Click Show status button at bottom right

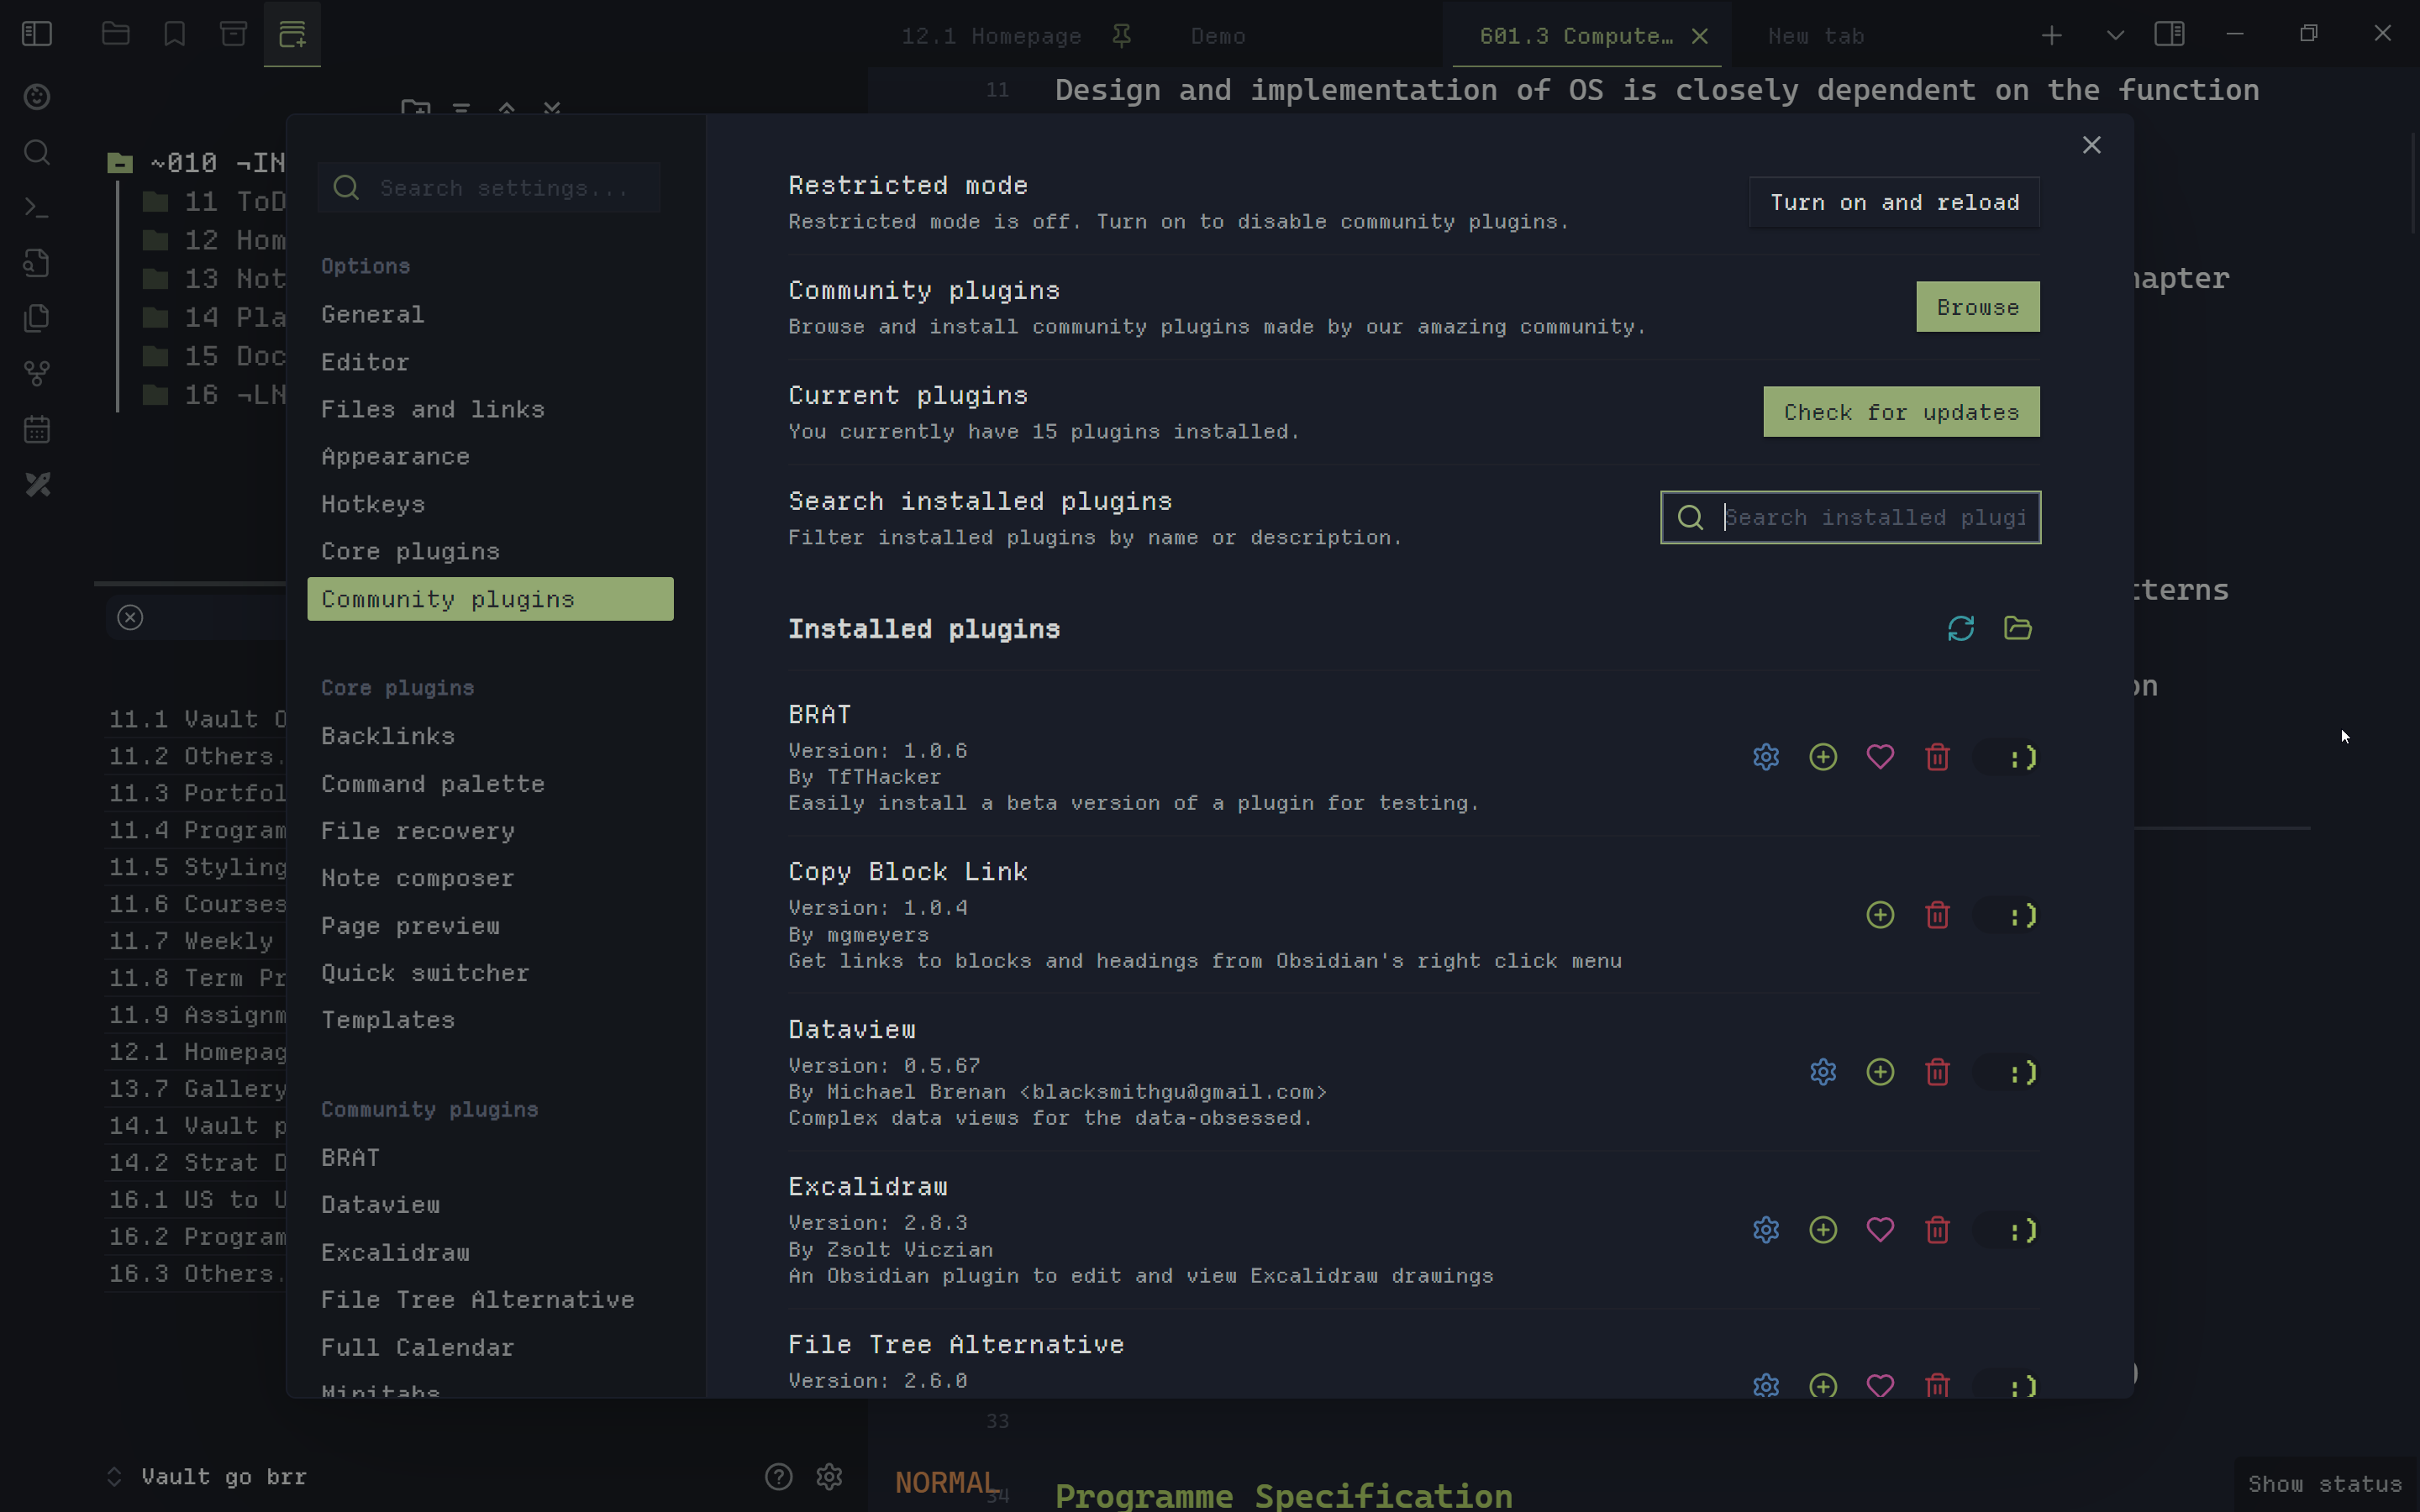2324,1484
